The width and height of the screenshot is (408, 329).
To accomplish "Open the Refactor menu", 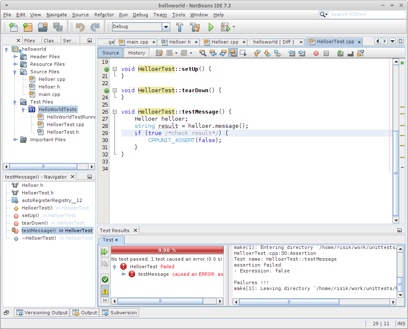I will (x=104, y=15).
